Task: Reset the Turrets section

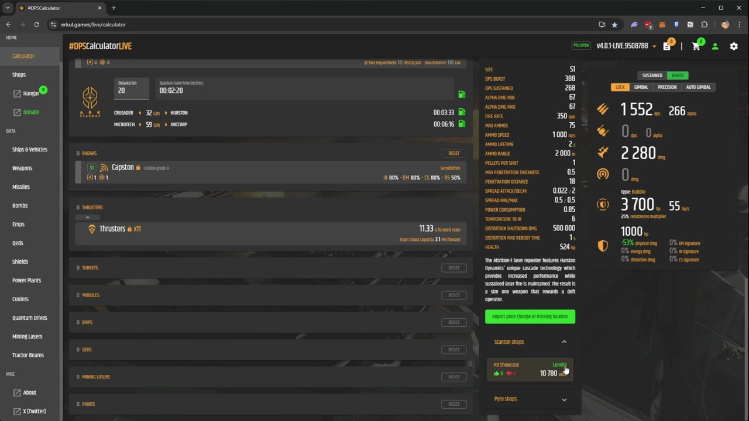Action: point(454,268)
